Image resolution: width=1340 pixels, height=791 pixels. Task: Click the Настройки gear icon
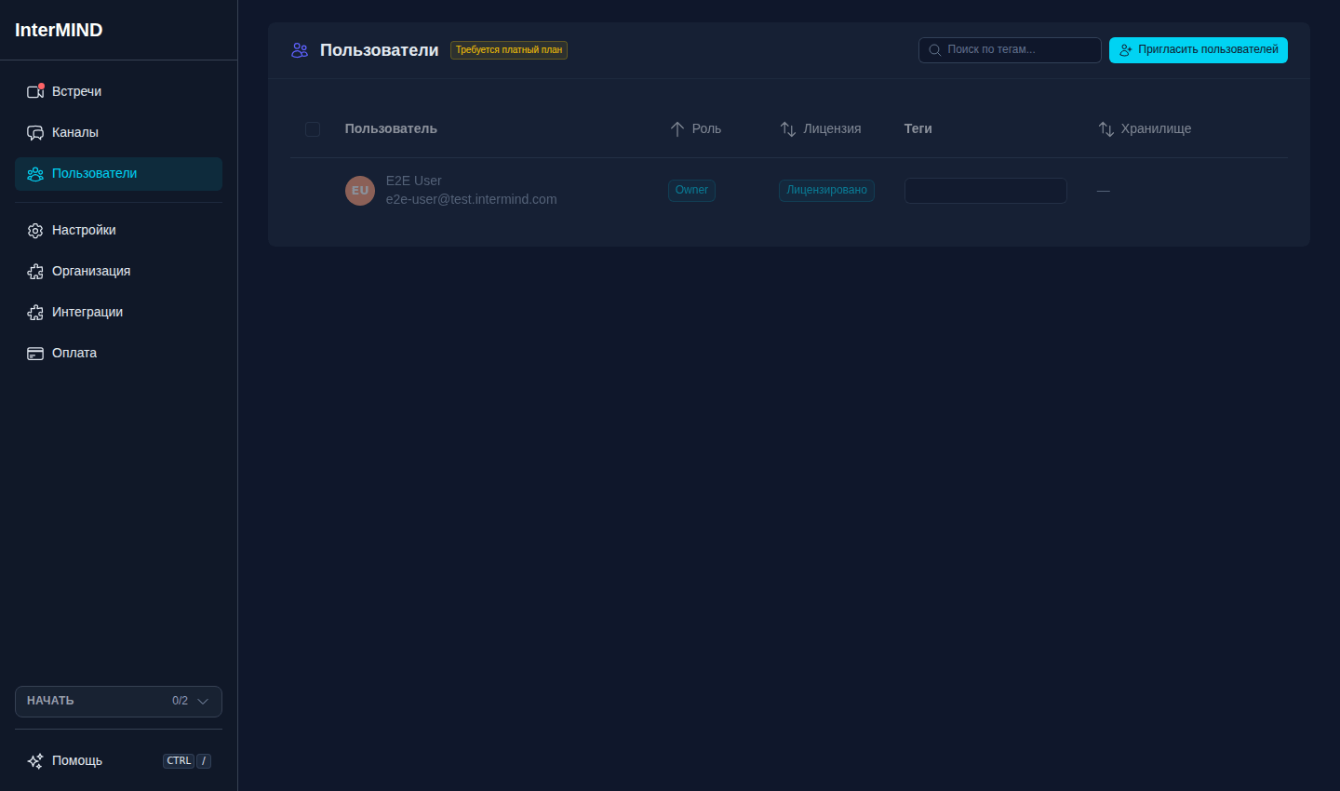pyautogui.click(x=35, y=230)
